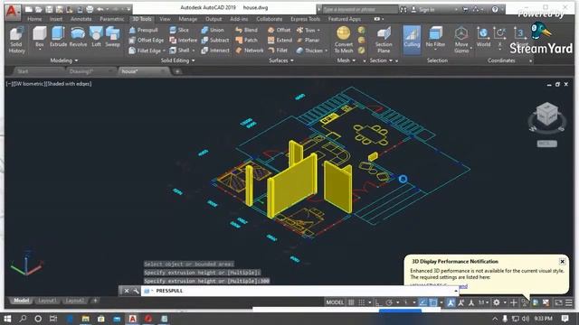Screen dimensions: 579x325
Task: Choose the Subtract boolean tool
Action: (x=215, y=40)
